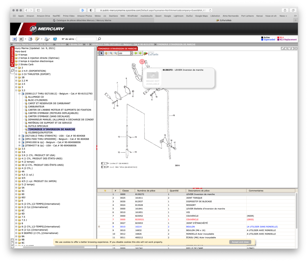Open part number 16214 link
This screenshot has width=308, height=262.
pyautogui.click(x=138, y=227)
